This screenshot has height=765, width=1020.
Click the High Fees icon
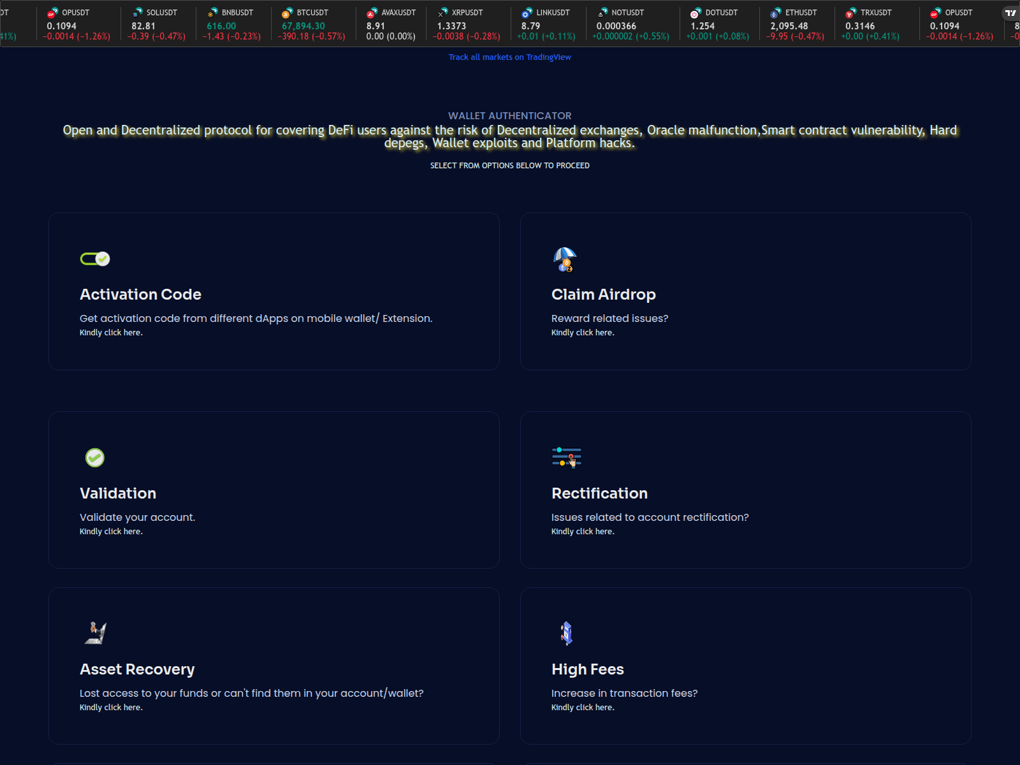pos(566,633)
